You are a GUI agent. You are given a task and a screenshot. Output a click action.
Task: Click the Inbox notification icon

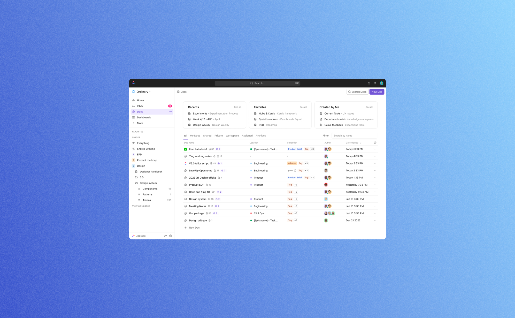tap(170, 106)
